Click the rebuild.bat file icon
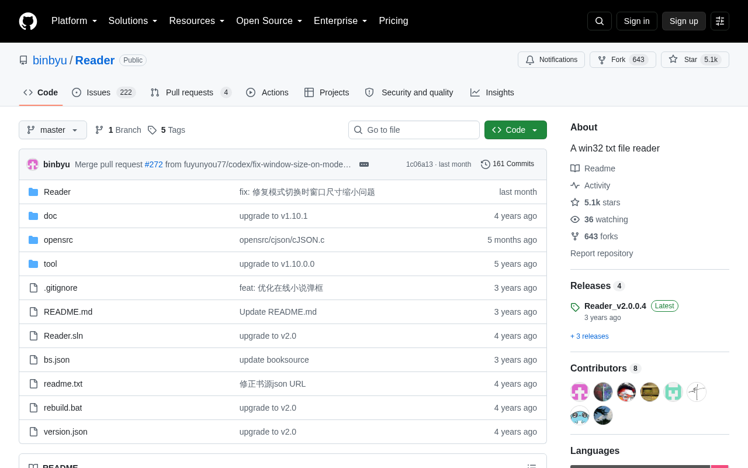 pos(33,408)
